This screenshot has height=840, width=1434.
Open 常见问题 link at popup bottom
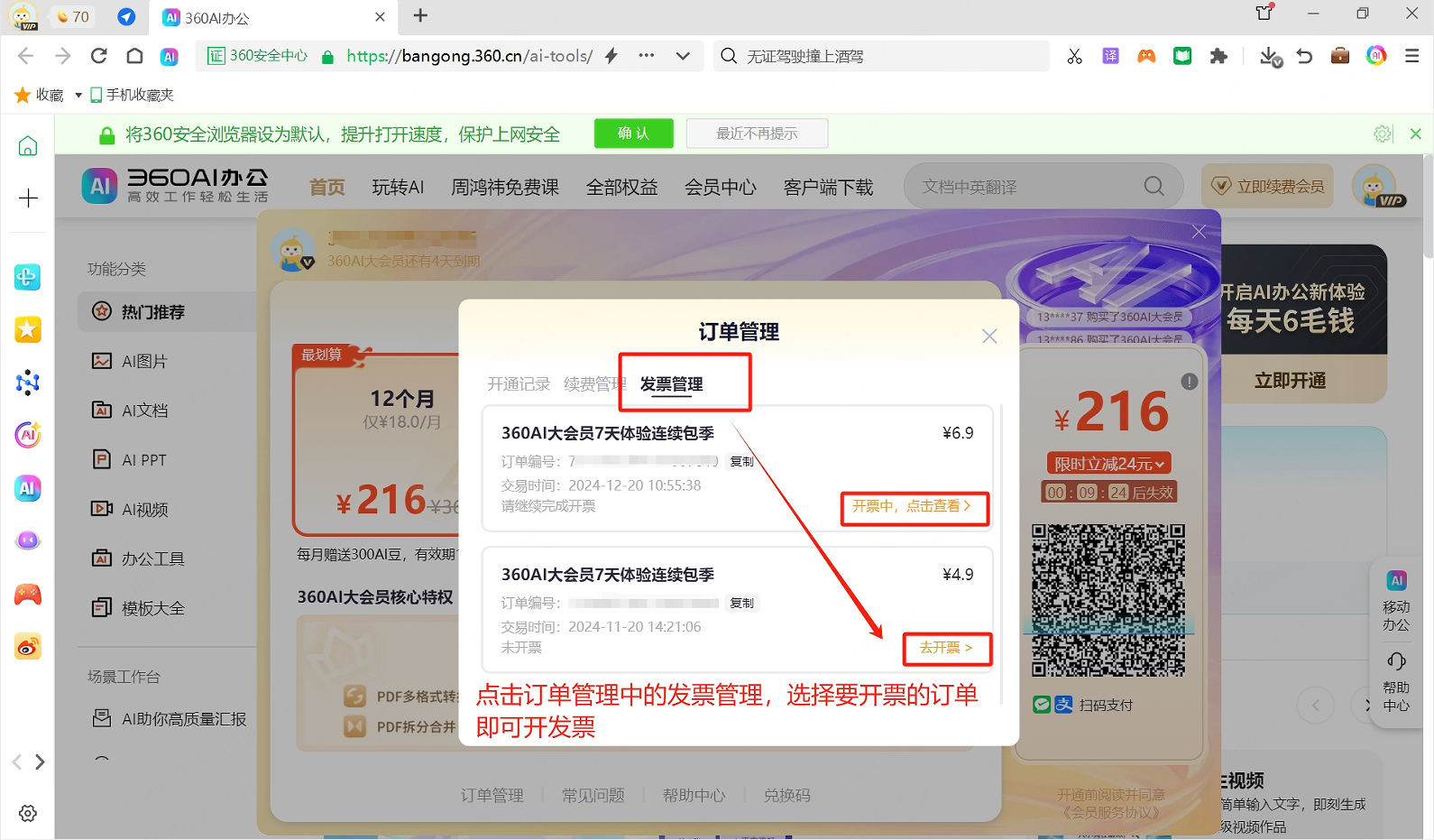[593, 795]
